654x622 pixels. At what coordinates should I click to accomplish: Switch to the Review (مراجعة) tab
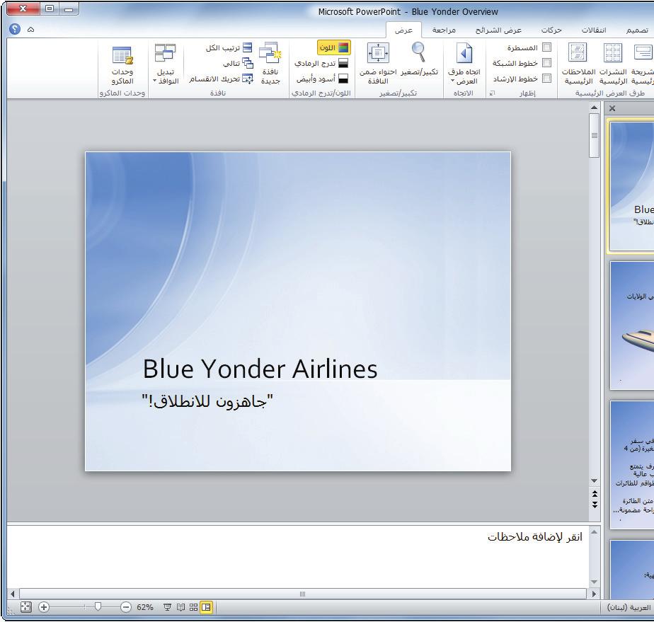tap(444, 30)
